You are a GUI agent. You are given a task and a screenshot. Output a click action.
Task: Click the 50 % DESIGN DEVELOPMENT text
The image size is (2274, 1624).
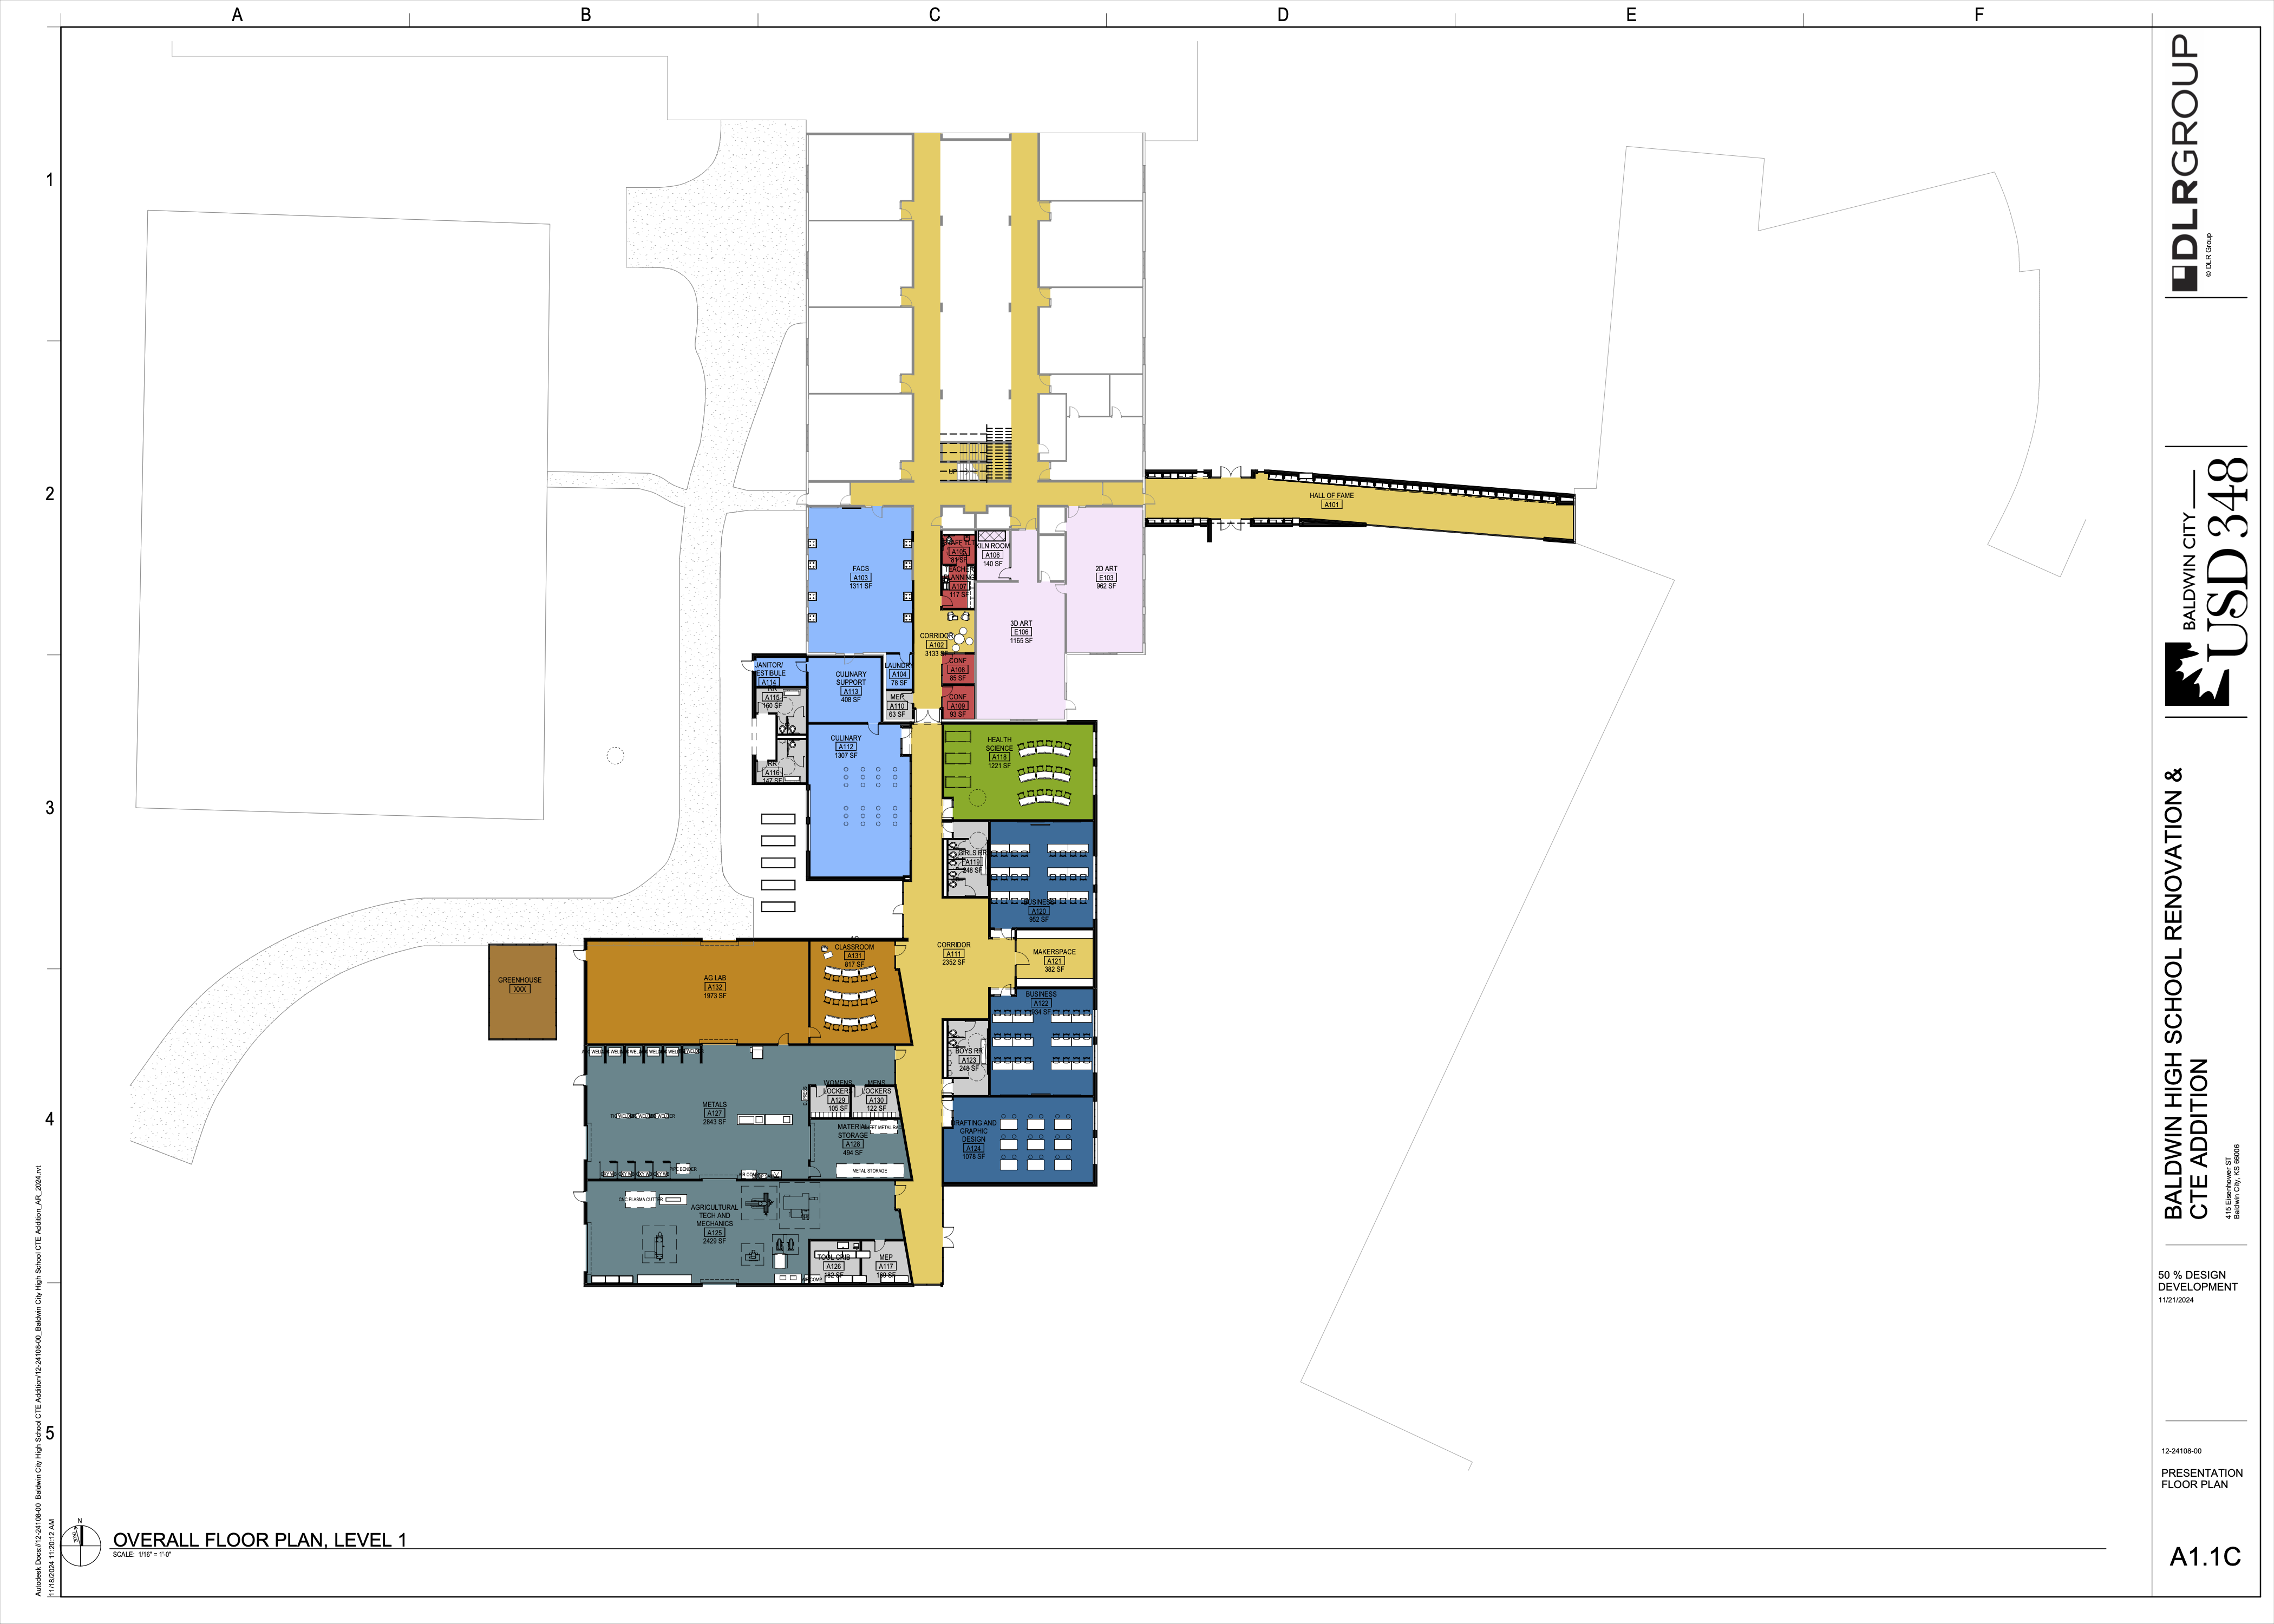click(x=2198, y=1281)
